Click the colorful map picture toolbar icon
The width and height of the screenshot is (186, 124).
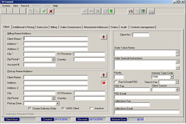(144, 11)
